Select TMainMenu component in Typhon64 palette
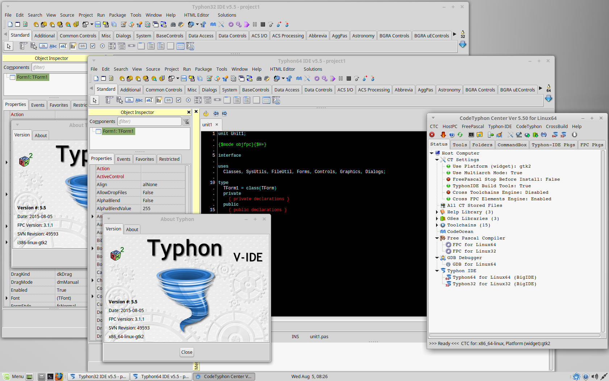This screenshot has height=381, width=609. (x=109, y=100)
